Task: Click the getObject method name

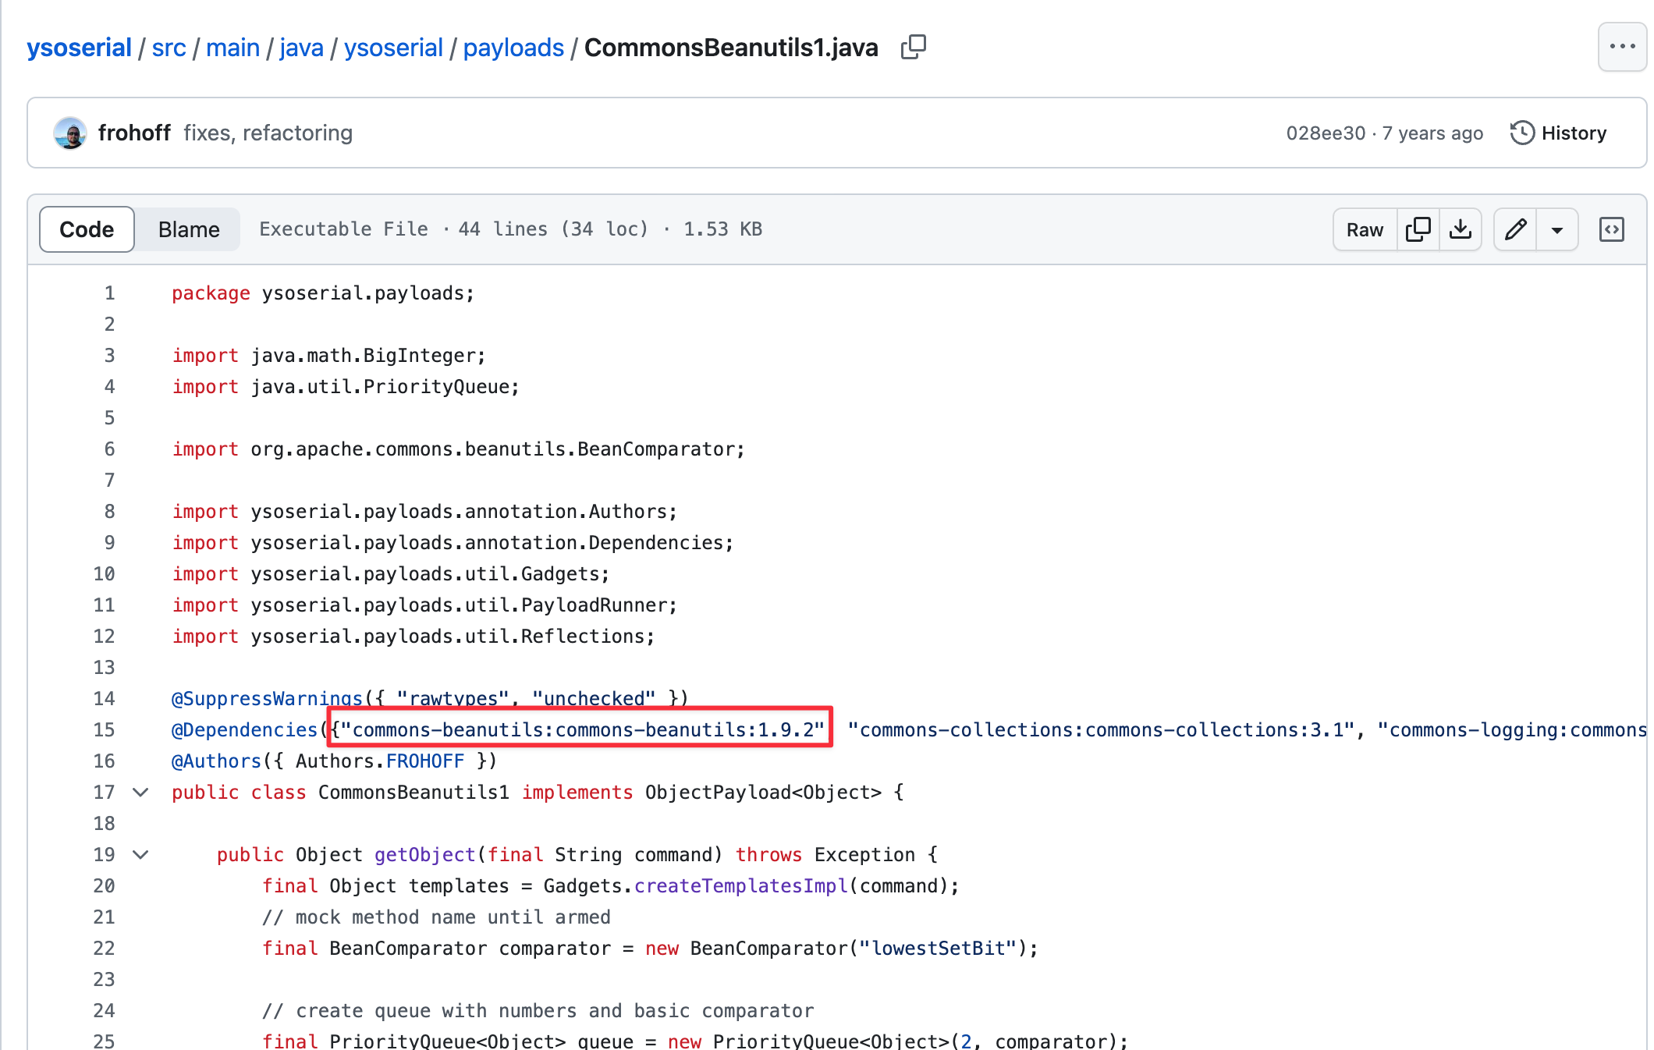Action: [x=424, y=855]
